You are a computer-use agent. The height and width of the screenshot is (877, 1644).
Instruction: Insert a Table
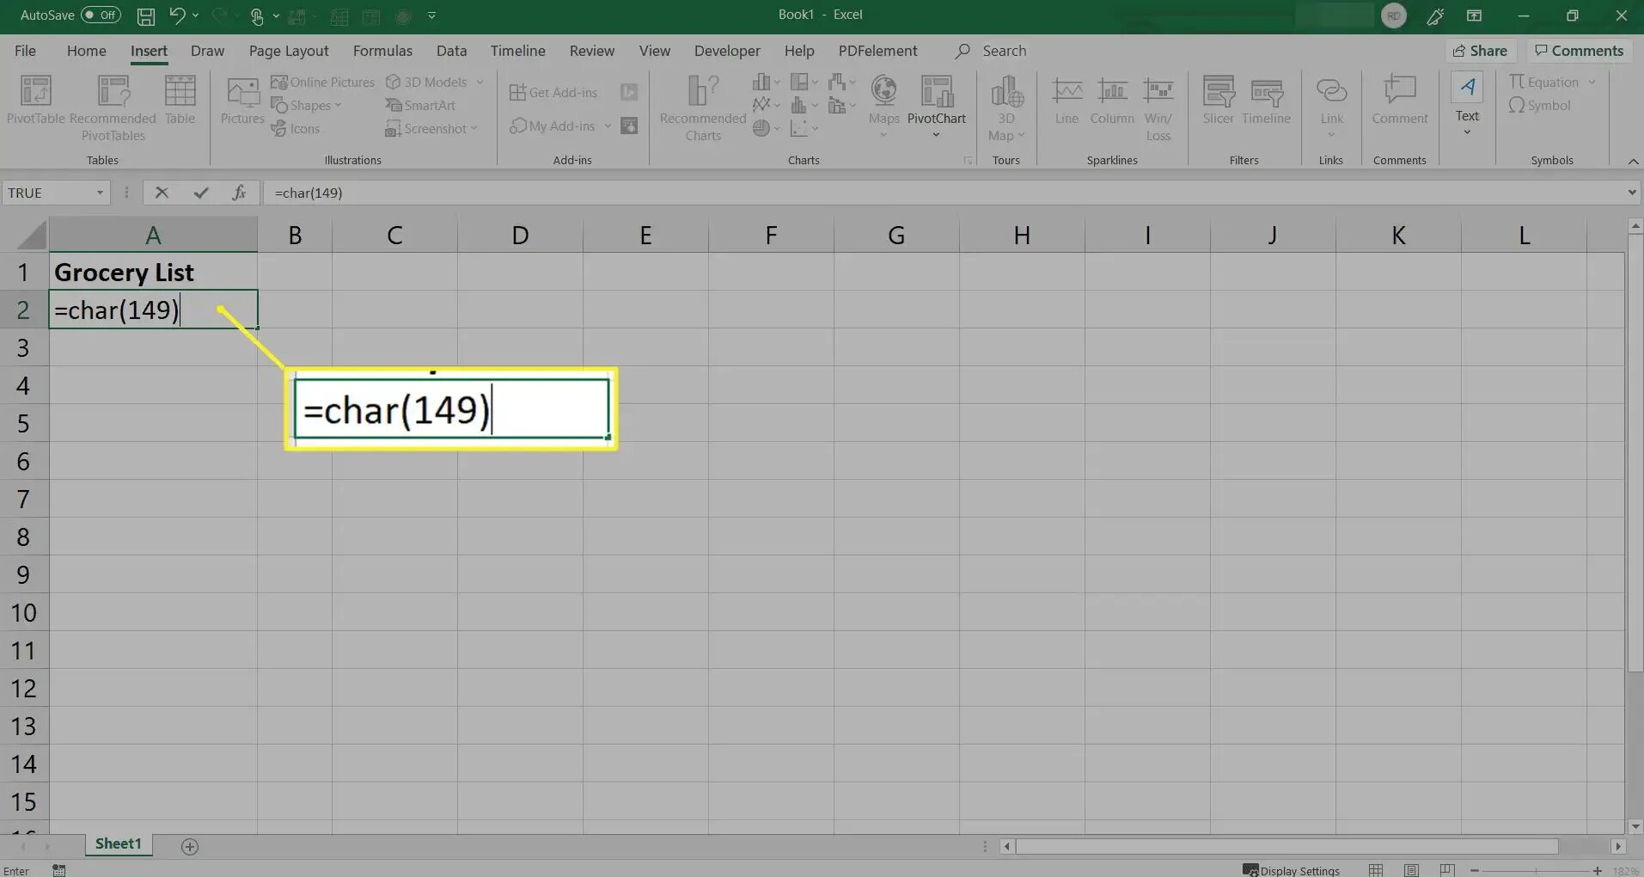pyautogui.click(x=180, y=101)
